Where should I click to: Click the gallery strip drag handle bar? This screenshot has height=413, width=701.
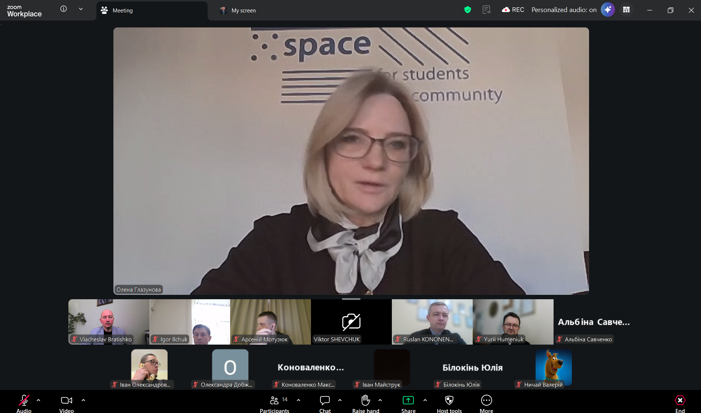351,299
